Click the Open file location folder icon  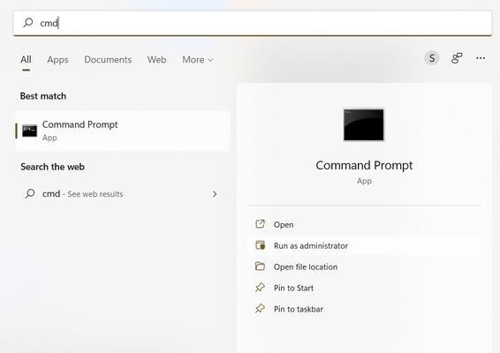261,267
